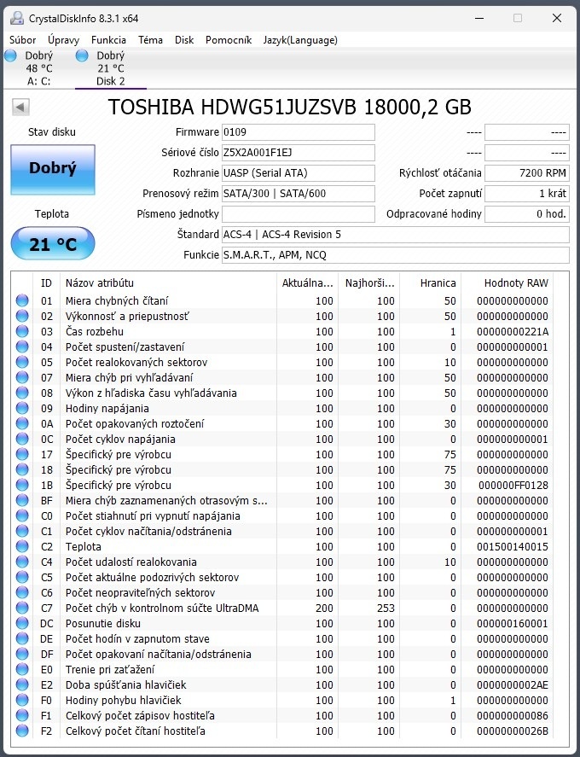
Task: Click the Dobrý health status button
Action: click(53, 170)
